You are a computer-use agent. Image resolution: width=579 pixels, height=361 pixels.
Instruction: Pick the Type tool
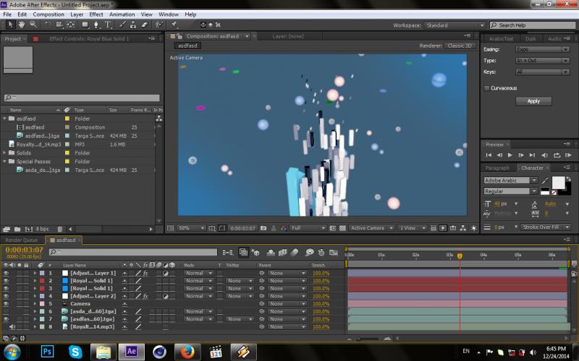[x=109, y=25]
